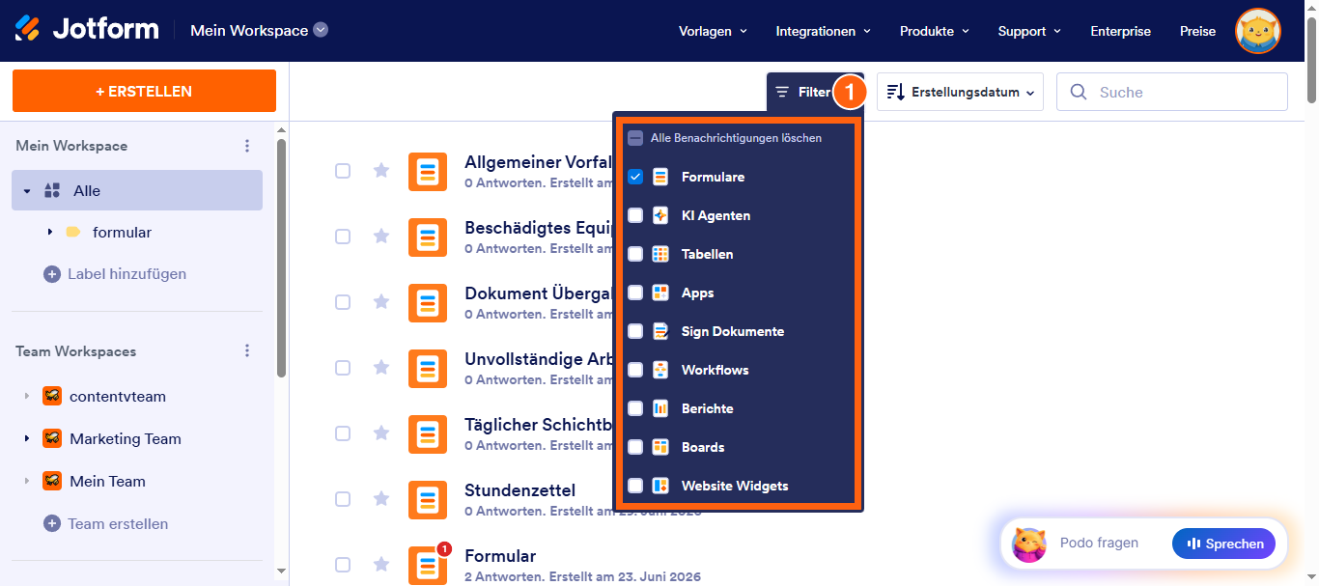Click the Tabellen filter icon
Viewport: 1319px width, 586px height.
click(660, 254)
